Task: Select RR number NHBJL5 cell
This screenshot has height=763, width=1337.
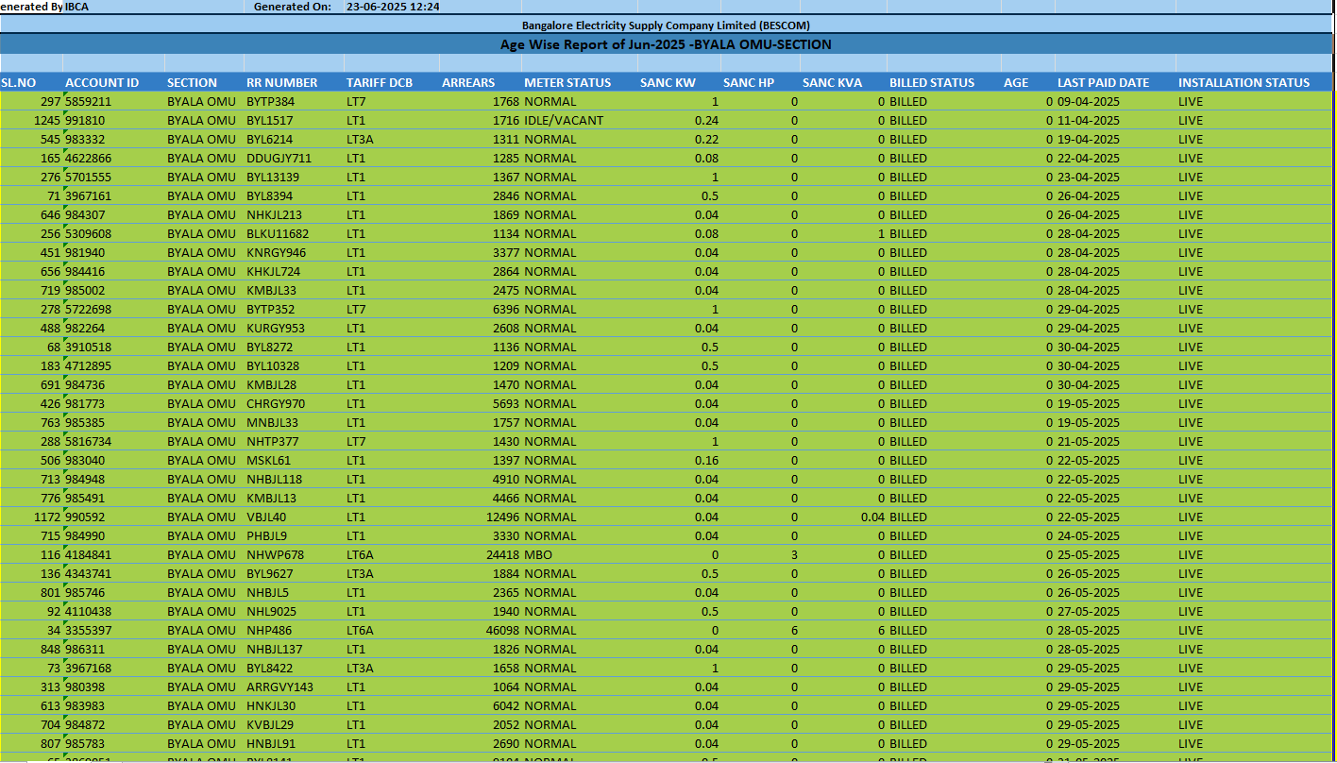Action: point(294,592)
